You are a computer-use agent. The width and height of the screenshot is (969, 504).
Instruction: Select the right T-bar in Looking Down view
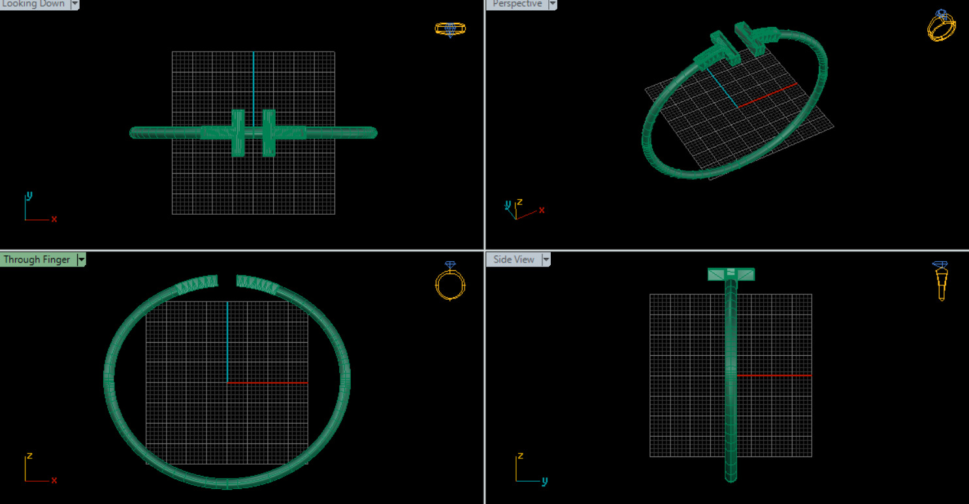[269, 133]
